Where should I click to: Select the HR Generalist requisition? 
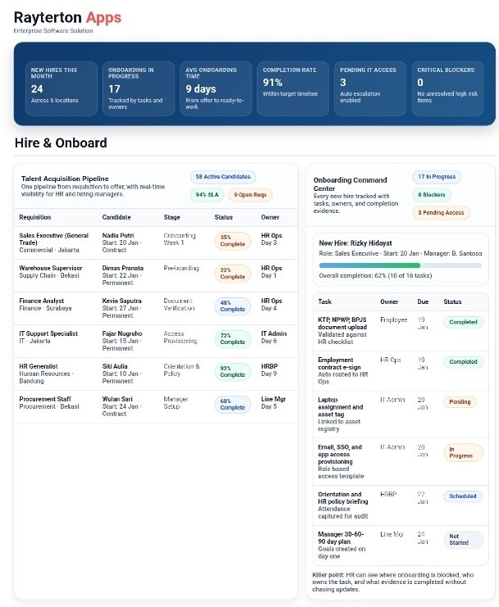pyautogui.click(x=39, y=366)
